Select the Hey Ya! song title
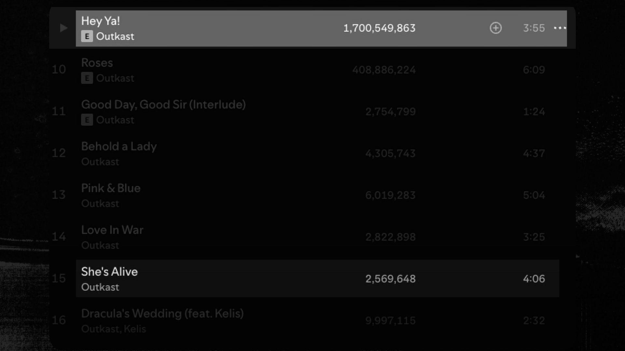 pos(101,21)
